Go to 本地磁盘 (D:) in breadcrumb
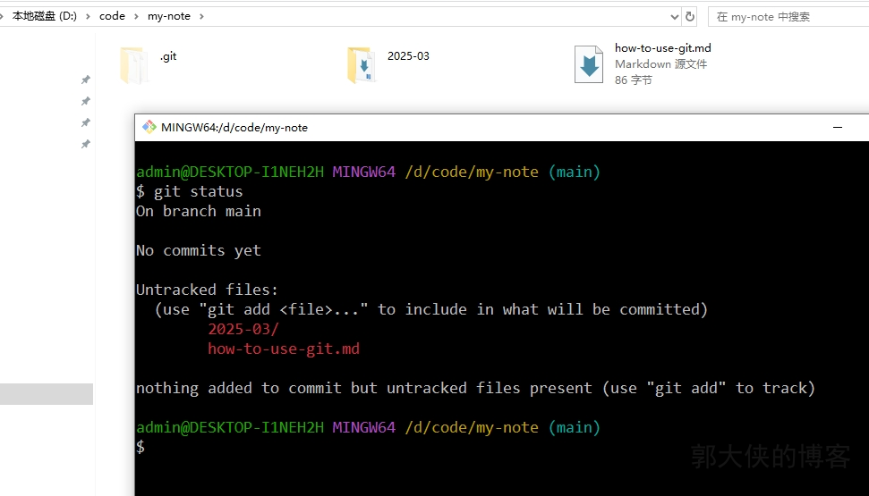Viewport: 869px width, 496px height. coord(45,17)
